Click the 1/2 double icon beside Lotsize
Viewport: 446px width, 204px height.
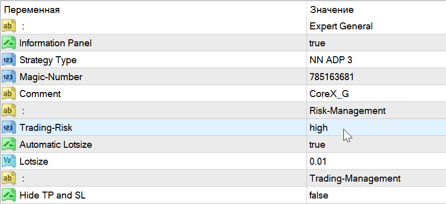(9, 161)
